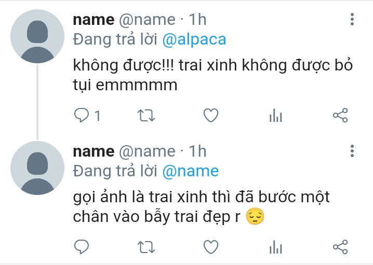This screenshot has width=373, height=265.
Task: Like the first tweet with heart icon
Action: click(x=211, y=116)
